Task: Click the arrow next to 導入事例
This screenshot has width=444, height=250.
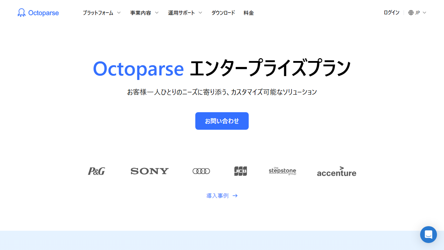Action: click(235, 196)
